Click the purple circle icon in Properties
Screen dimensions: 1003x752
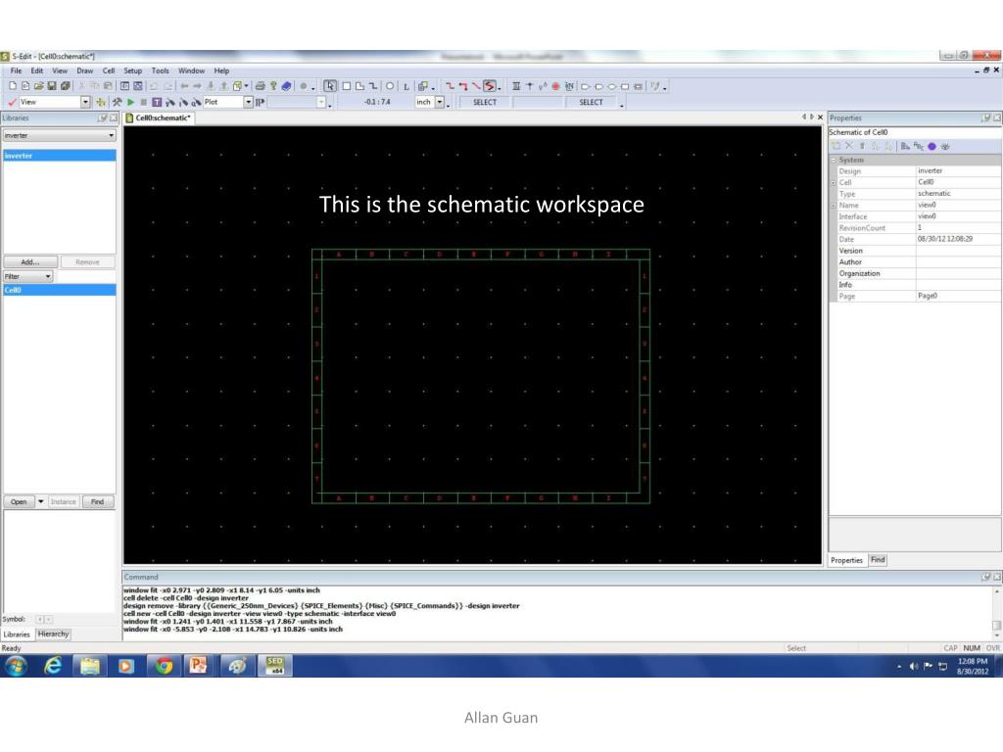[x=932, y=147]
